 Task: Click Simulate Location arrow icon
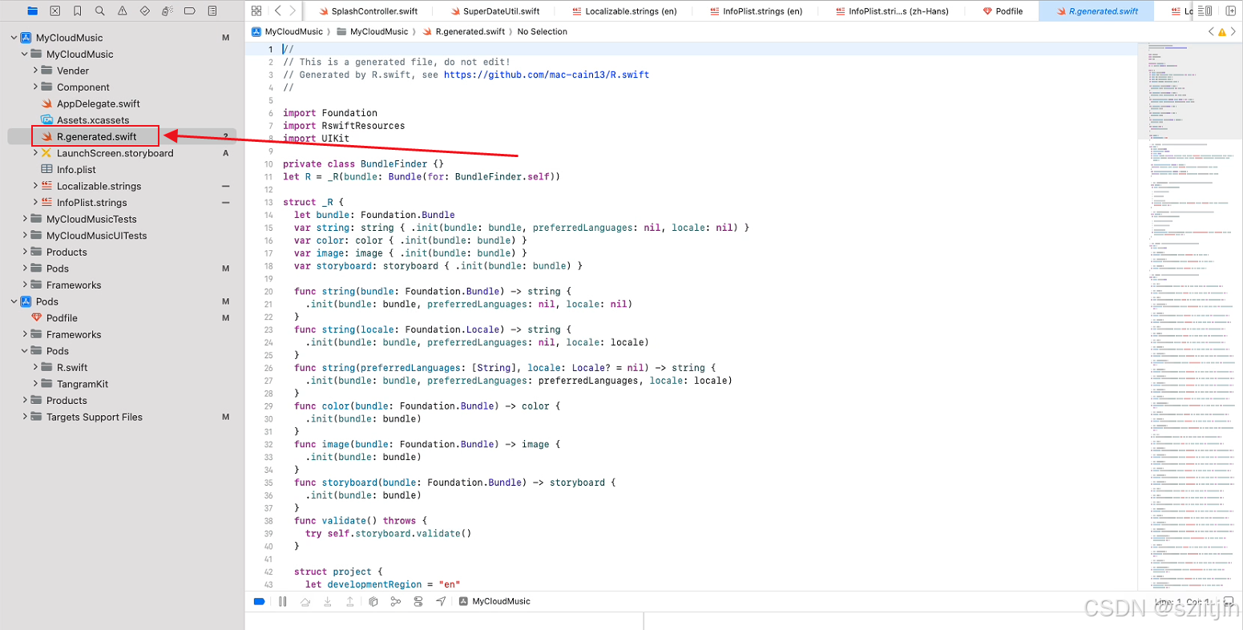point(441,601)
